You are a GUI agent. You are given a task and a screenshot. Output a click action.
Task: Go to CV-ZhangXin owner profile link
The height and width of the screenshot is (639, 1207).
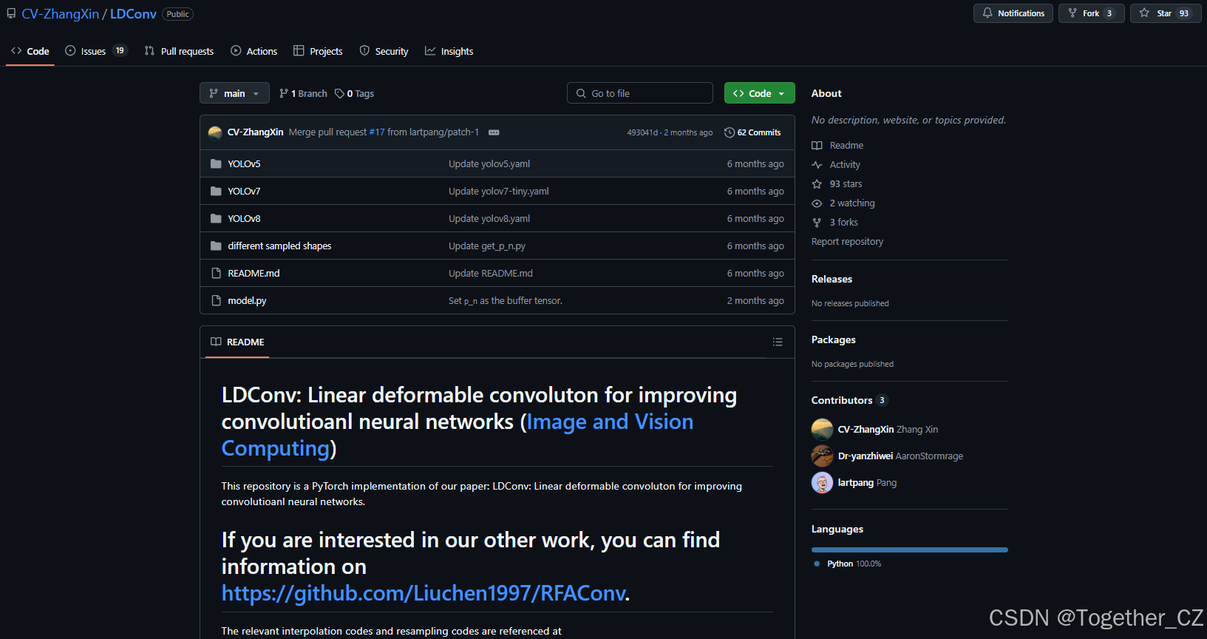pyautogui.click(x=60, y=14)
